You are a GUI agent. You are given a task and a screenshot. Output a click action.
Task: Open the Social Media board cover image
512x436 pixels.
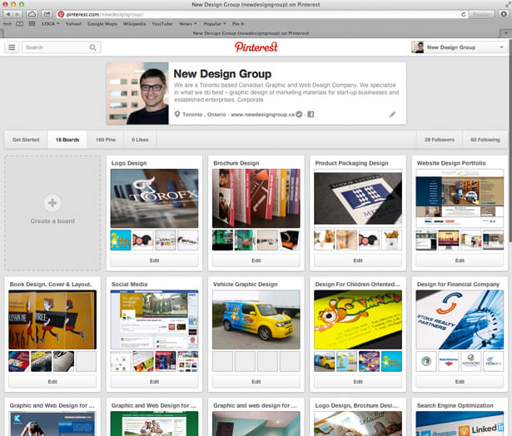tap(155, 320)
